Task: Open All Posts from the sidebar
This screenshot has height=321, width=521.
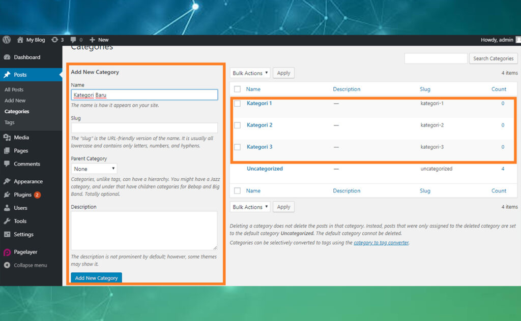Action: point(15,89)
